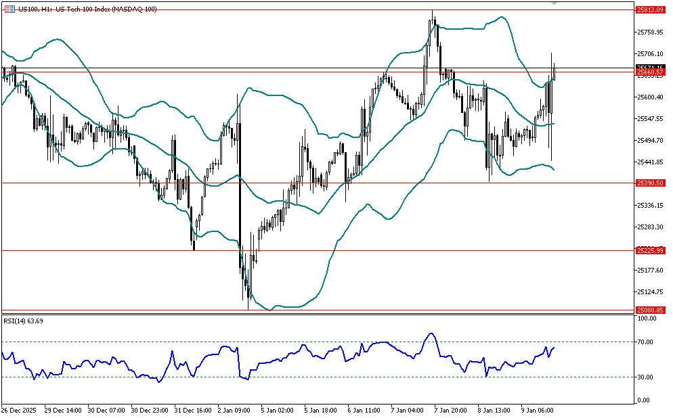
Task: Select the red 25225.99 price level label
Action: pyautogui.click(x=650, y=251)
